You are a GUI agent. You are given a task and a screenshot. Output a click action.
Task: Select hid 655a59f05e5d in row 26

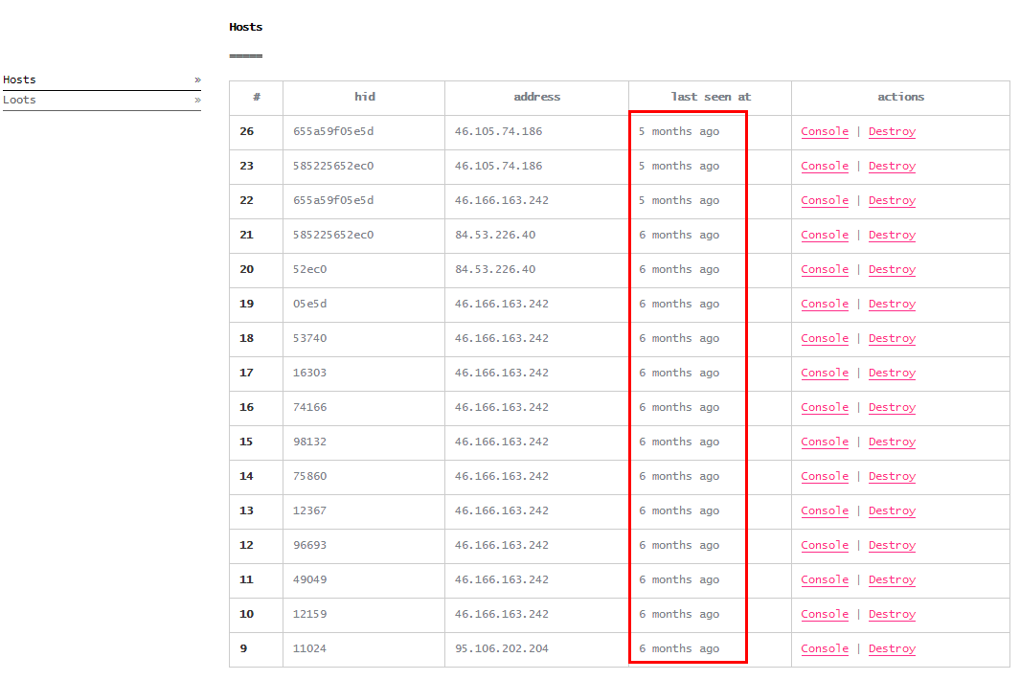pos(333,131)
